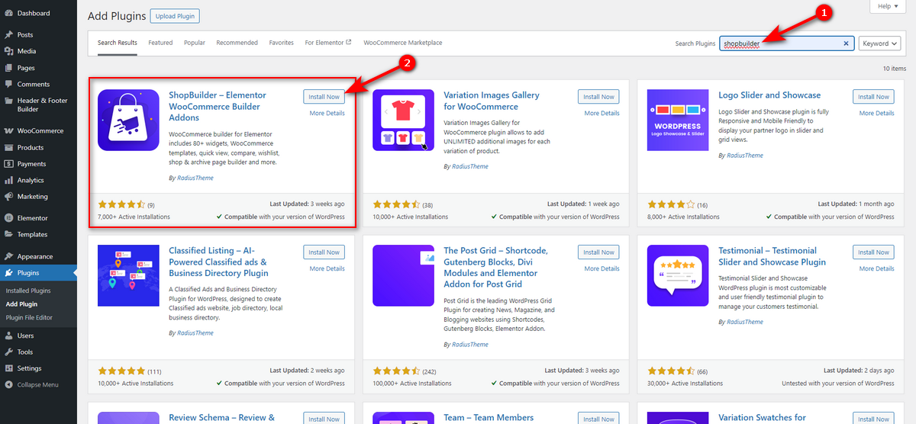
Task: Open More Details for Variation Images Gallery
Action: coord(602,113)
